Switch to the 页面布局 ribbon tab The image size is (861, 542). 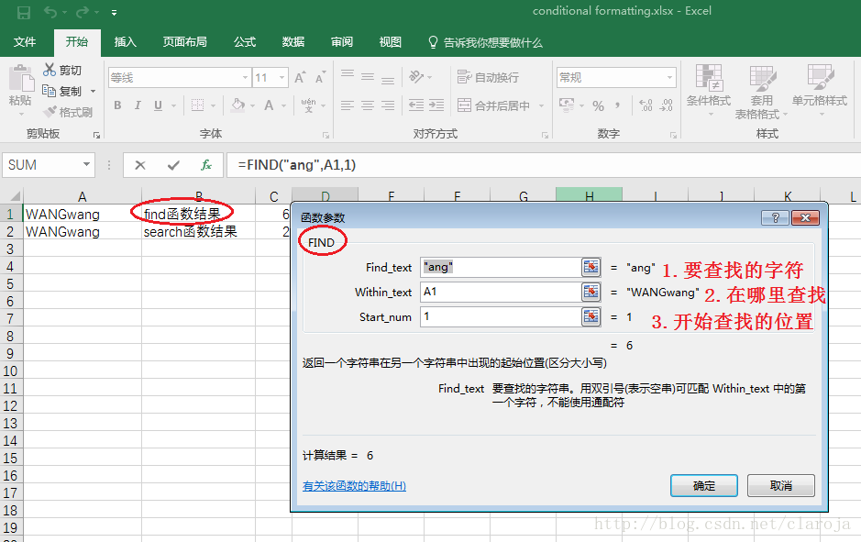[x=184, y=42]
